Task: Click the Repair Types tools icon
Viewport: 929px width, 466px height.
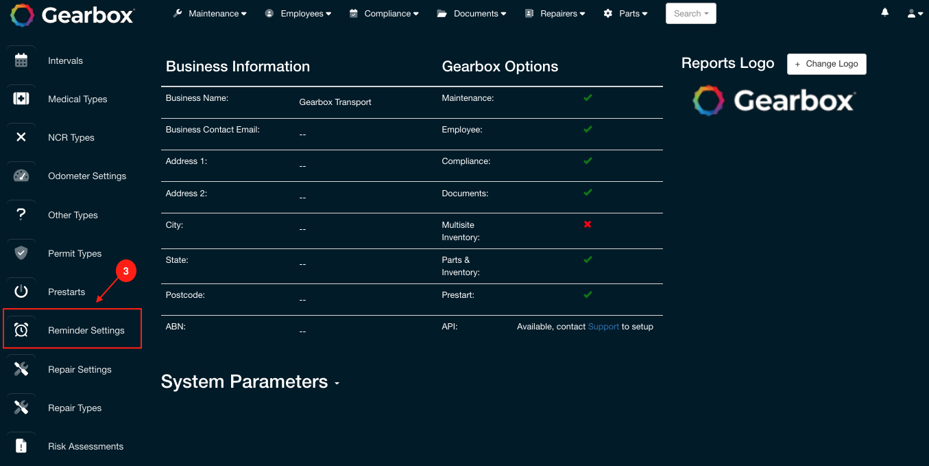Action: [x=21, y=408]
